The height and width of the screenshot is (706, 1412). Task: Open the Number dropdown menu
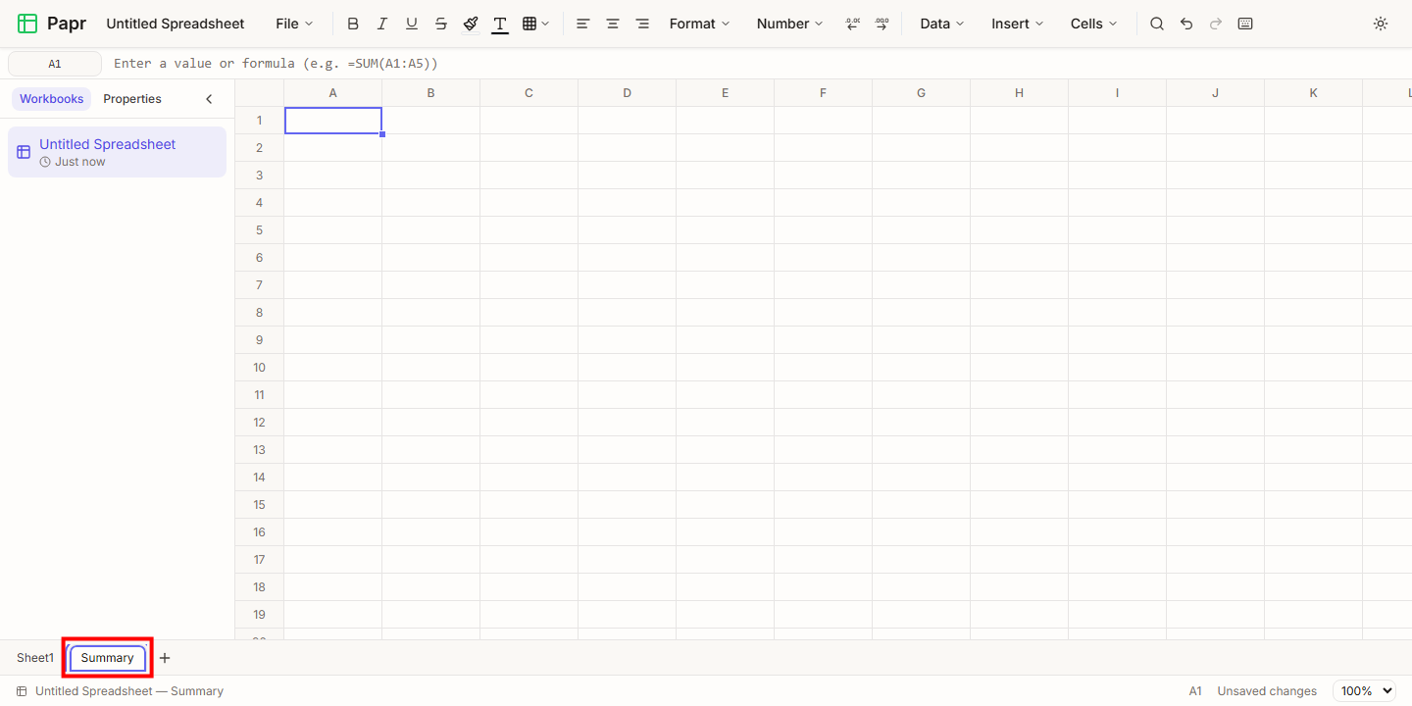click(x=789, y=24)
